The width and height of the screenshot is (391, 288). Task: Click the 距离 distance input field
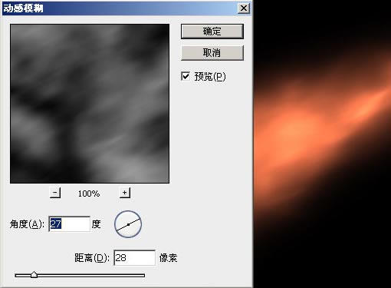(x=134, y=257)
